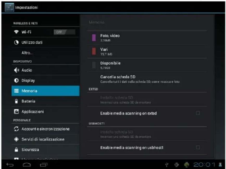This screenshot has height=169, width=226.
Task: Open Altro... wireless options
Action: tap(46, 53)
